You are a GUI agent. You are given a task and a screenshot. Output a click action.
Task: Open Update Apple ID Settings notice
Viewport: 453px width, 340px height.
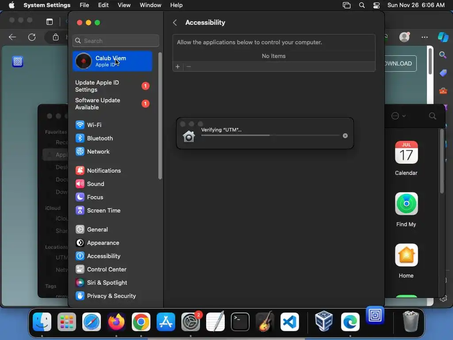(112, 86)
